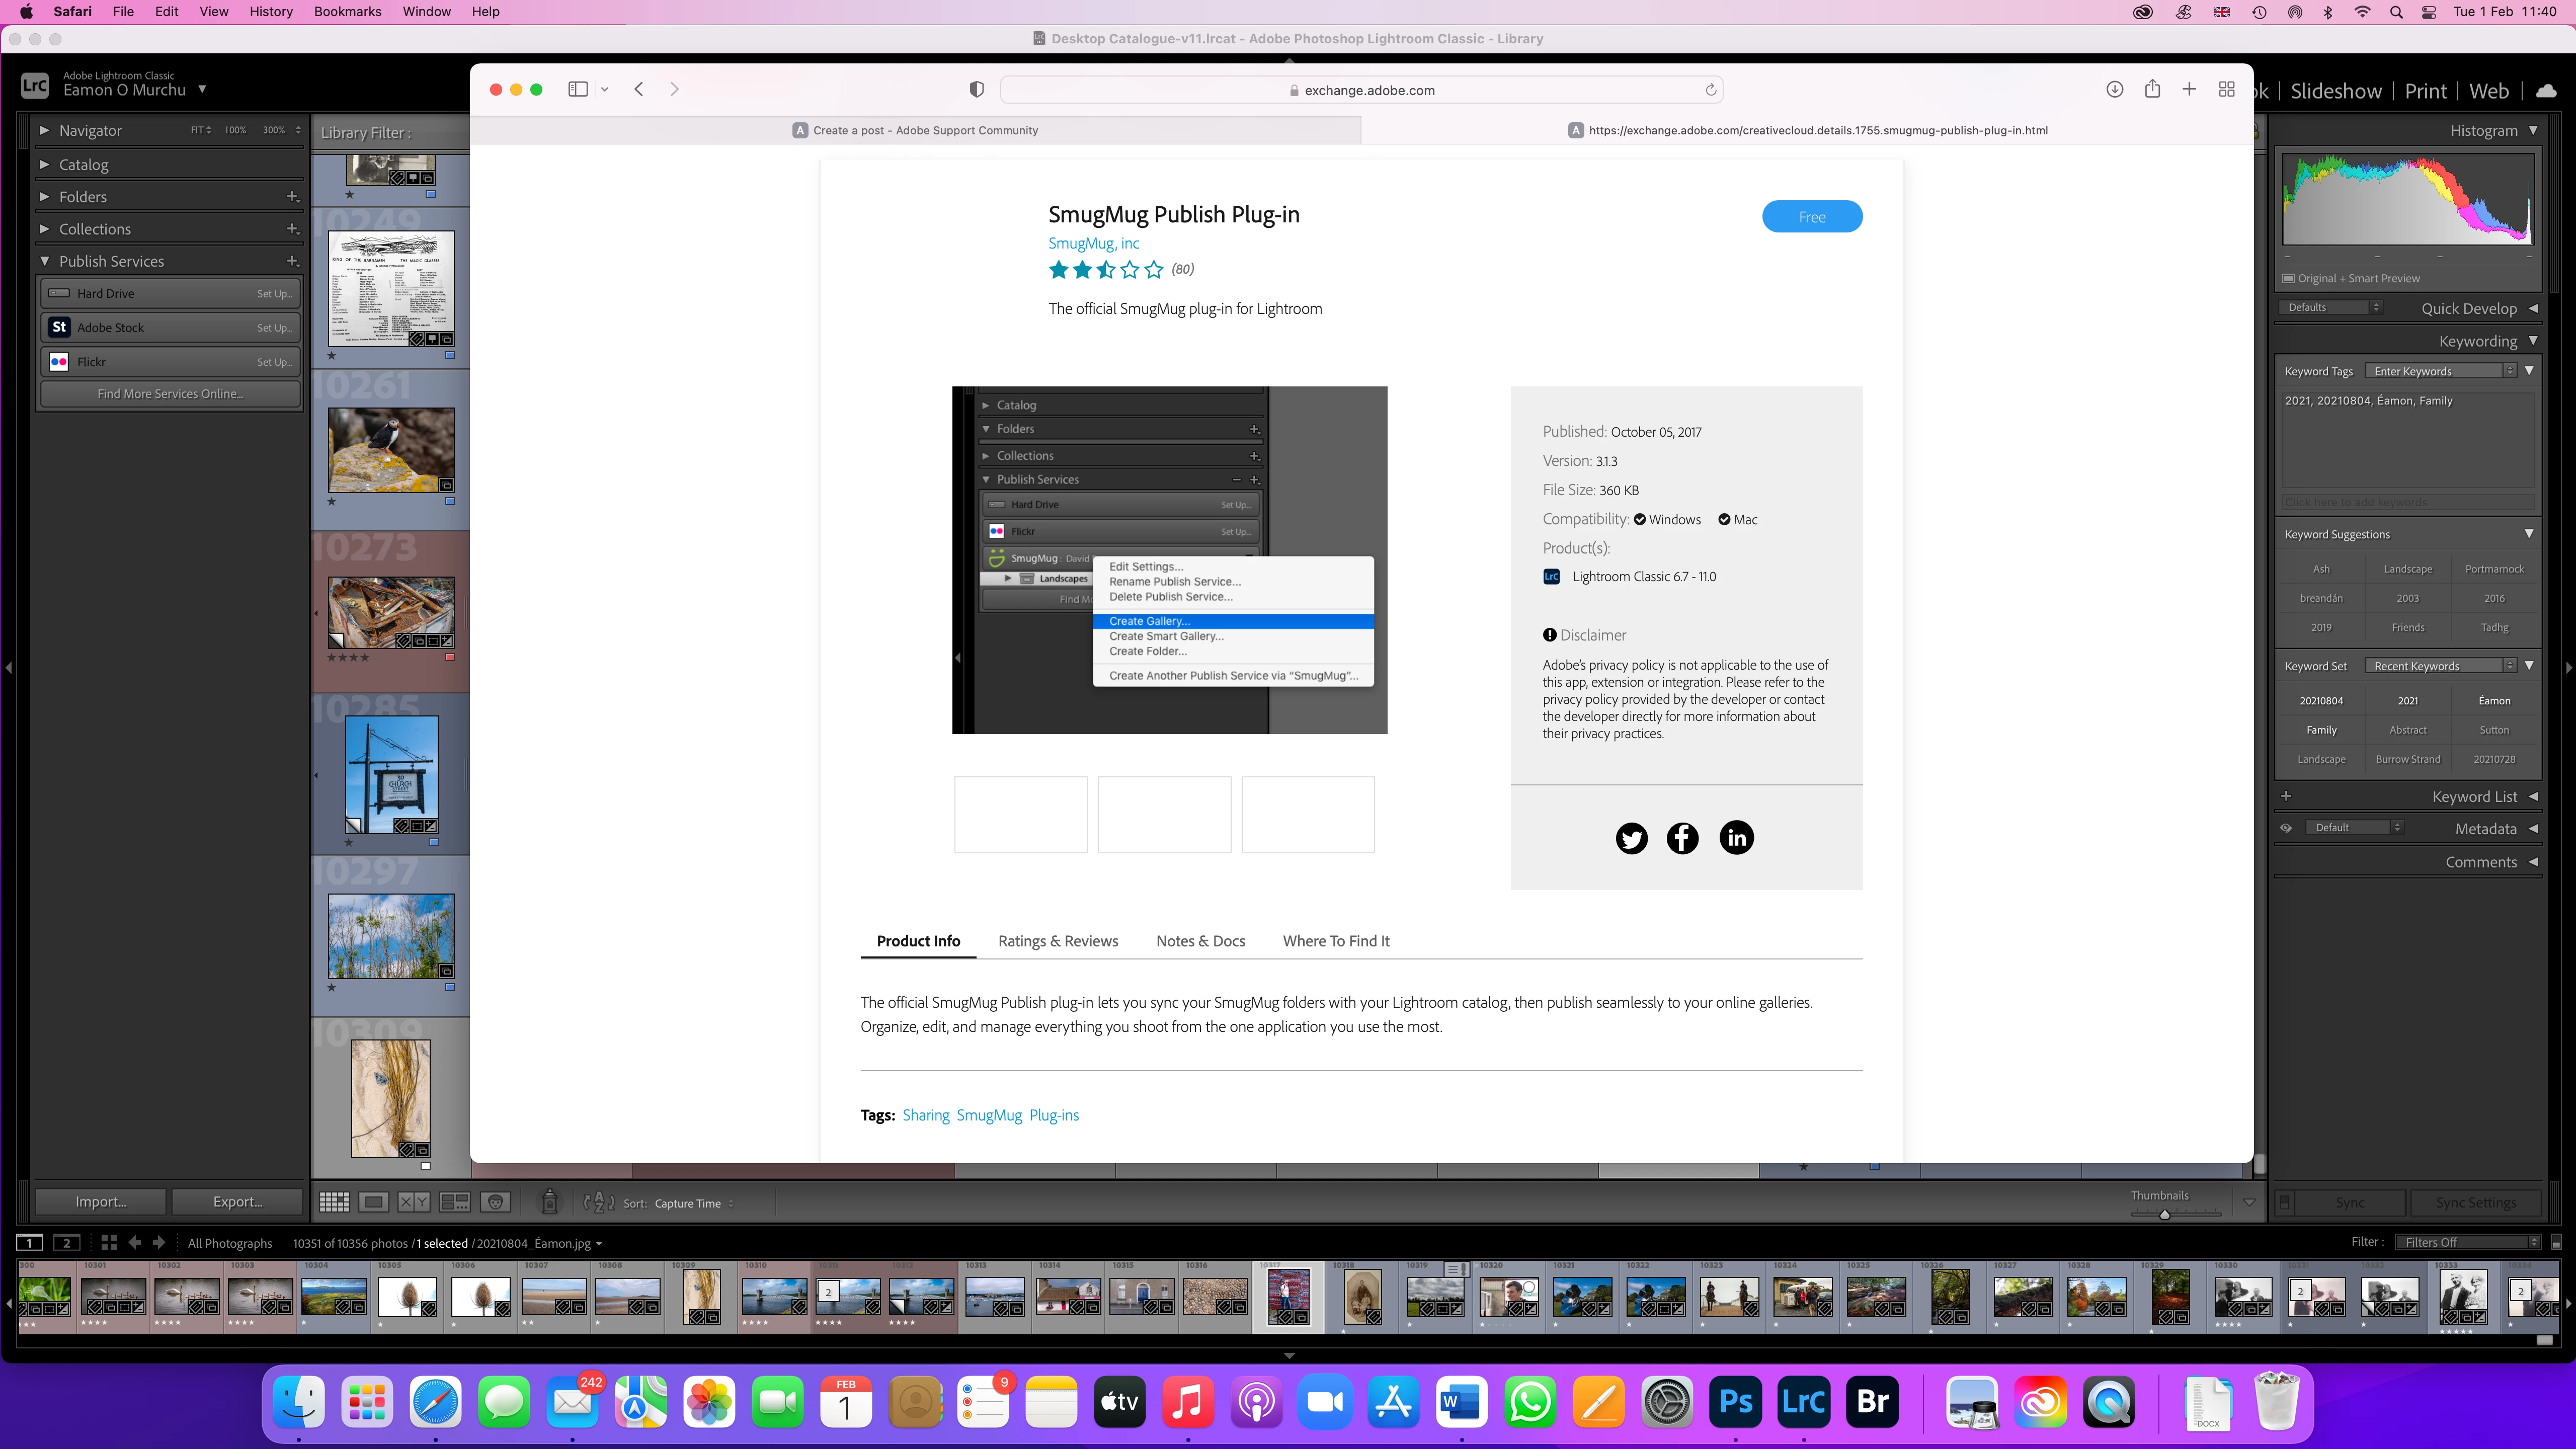The height and width of the screenshot is (1449, 2576).
Task: Switch to Grid view in Lightroom toolbar
Action: pyautogui.click(x=334, y=1202)
